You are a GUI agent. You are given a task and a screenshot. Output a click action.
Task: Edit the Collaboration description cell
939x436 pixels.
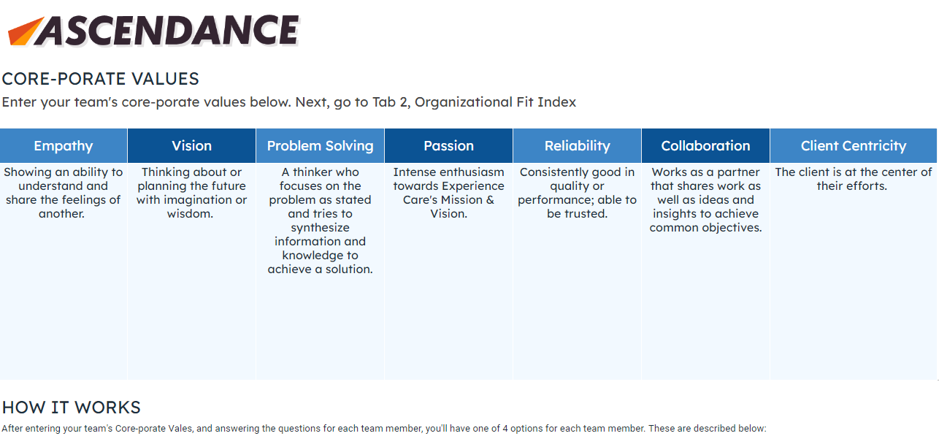coord(705,200)
